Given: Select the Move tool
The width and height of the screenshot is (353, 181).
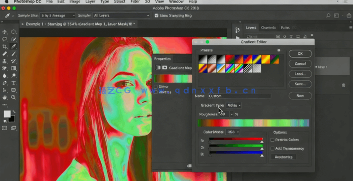Looking at the screenshot, I should tap(5, 32).
